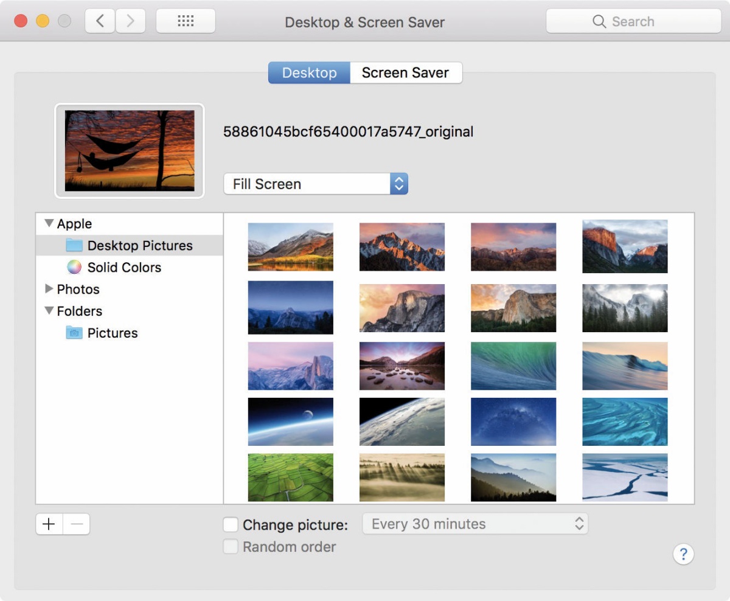This screenshot has width=730, height=601.
Task: Expand the Photos section triangle
Action: coord(49,289)
